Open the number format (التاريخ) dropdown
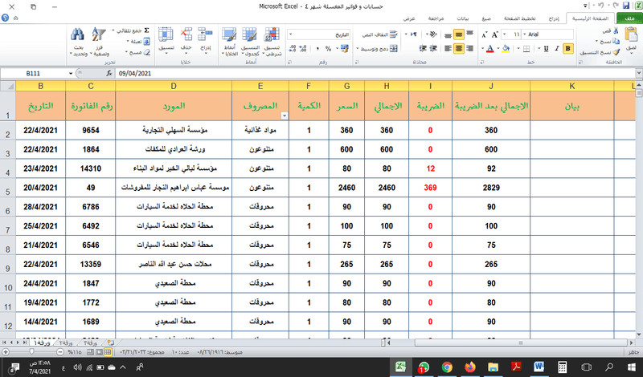Screen dimensions: 643x377 [291, 34]
